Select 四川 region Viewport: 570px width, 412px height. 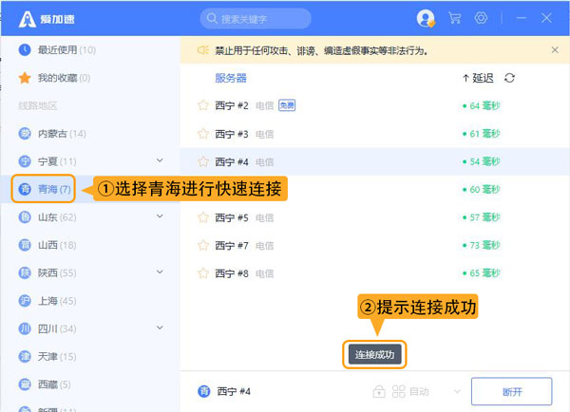(x=47, y=328)
